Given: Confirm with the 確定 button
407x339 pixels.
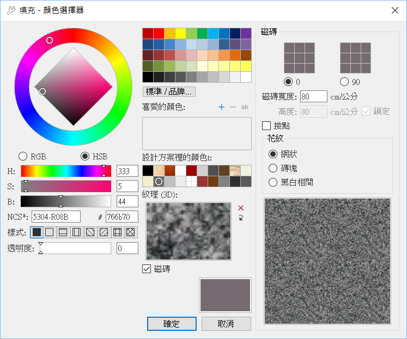Looking at the screenshot, I should (x=171, y=324).
